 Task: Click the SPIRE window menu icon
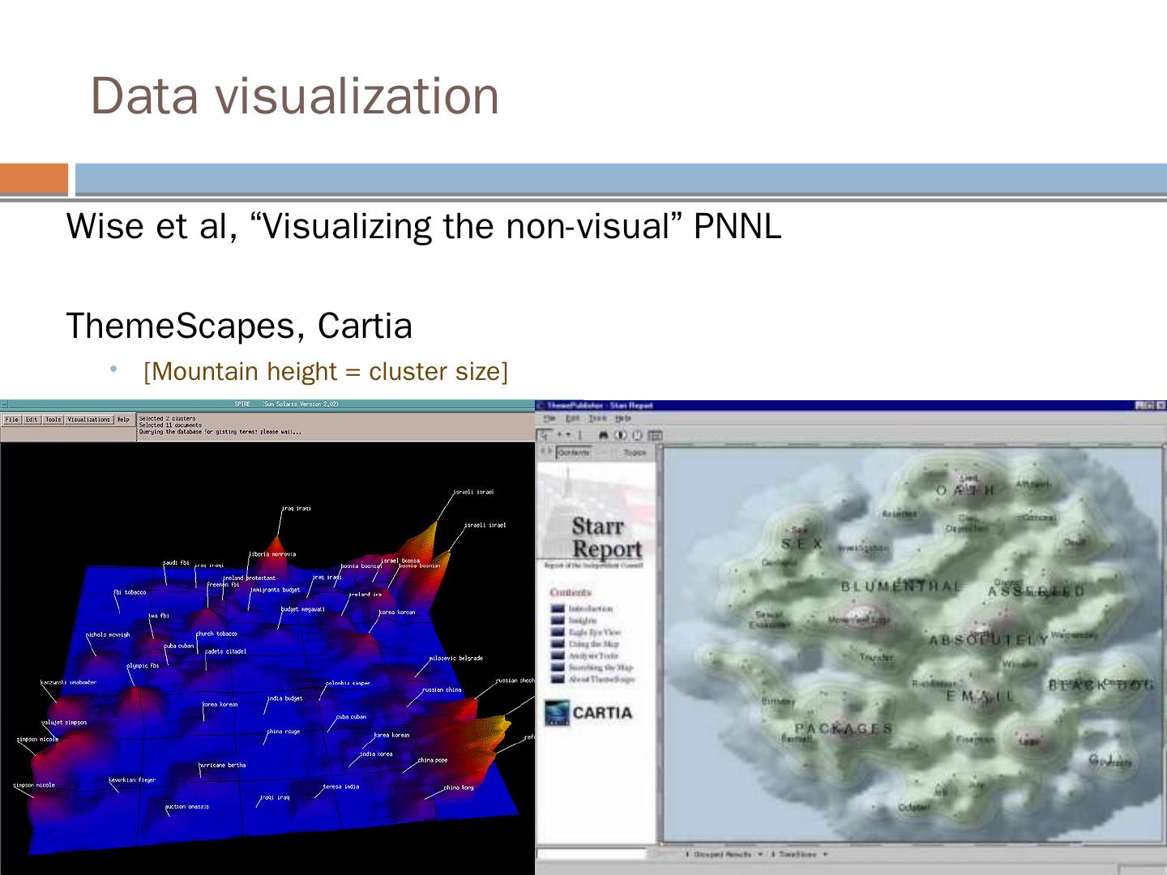(x=4, y=404)
